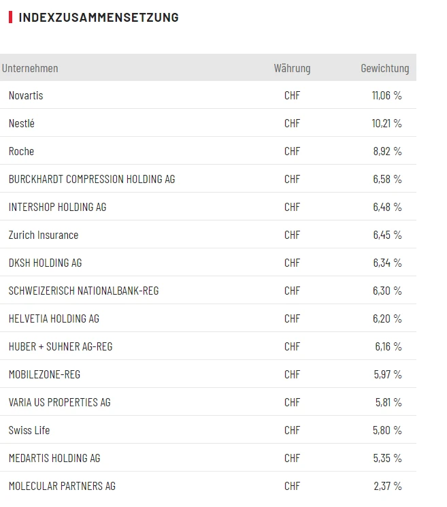447x507 pixels.
Task: Click SCHWEIZERISCH NATIONALBANK-REG company name
Action: 84,291
